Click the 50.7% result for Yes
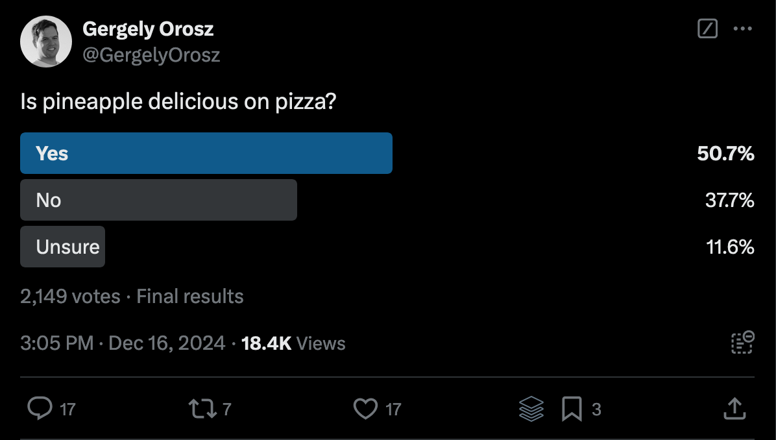The image size is (776, 440). pos(725,154)
